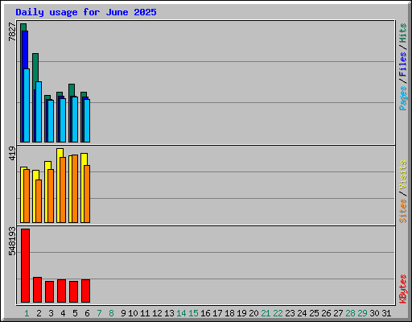412x322 pixels.
Task: Click day 12 on the x-axis
Action: click(x=157, y=313)
